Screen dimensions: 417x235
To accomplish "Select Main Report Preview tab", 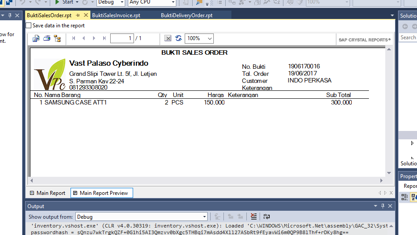I will point(101,193).
